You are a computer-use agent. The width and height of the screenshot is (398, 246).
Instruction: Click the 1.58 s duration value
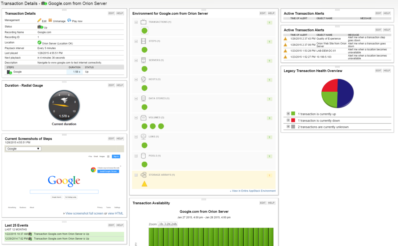point(77,72)
